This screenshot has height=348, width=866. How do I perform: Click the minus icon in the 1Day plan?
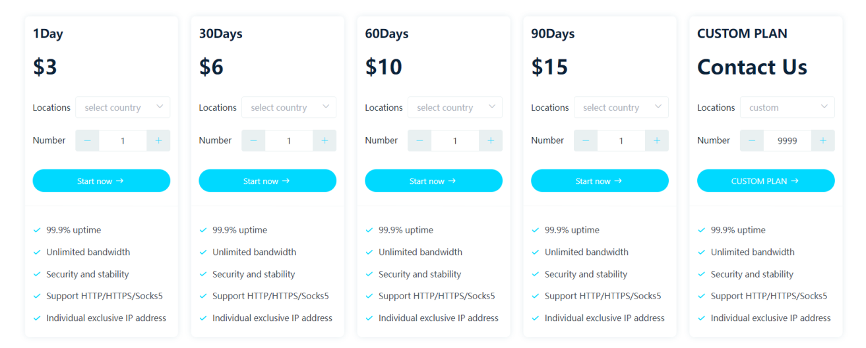pos(87,140)
